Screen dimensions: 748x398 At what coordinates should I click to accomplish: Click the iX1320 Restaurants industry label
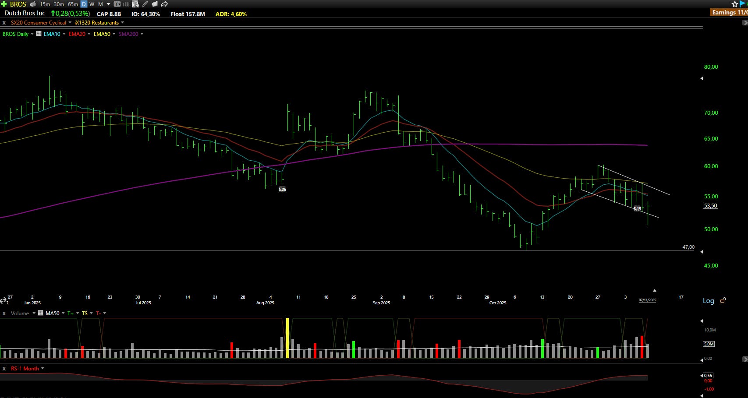coord(96,23)
